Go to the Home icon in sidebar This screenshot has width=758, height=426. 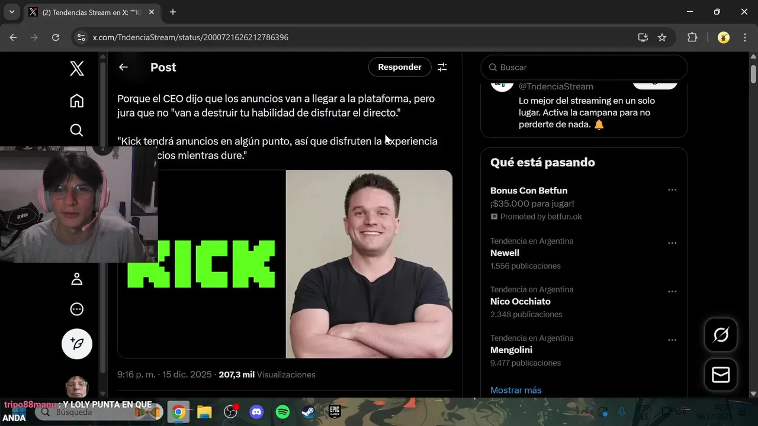click(x=77, y=101)
